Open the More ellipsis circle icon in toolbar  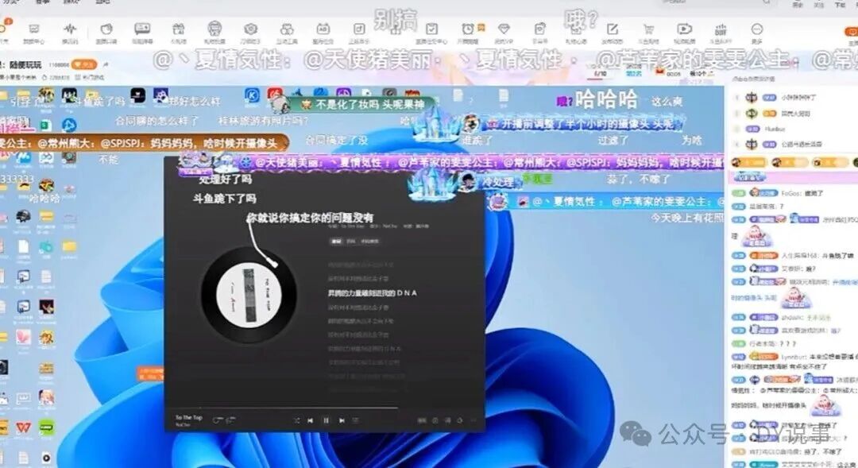coord(757,29)
